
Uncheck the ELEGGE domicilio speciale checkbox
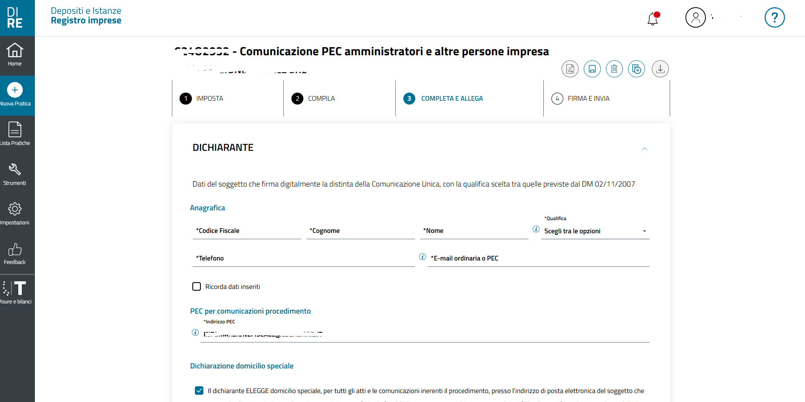click(x=199, y=391)
